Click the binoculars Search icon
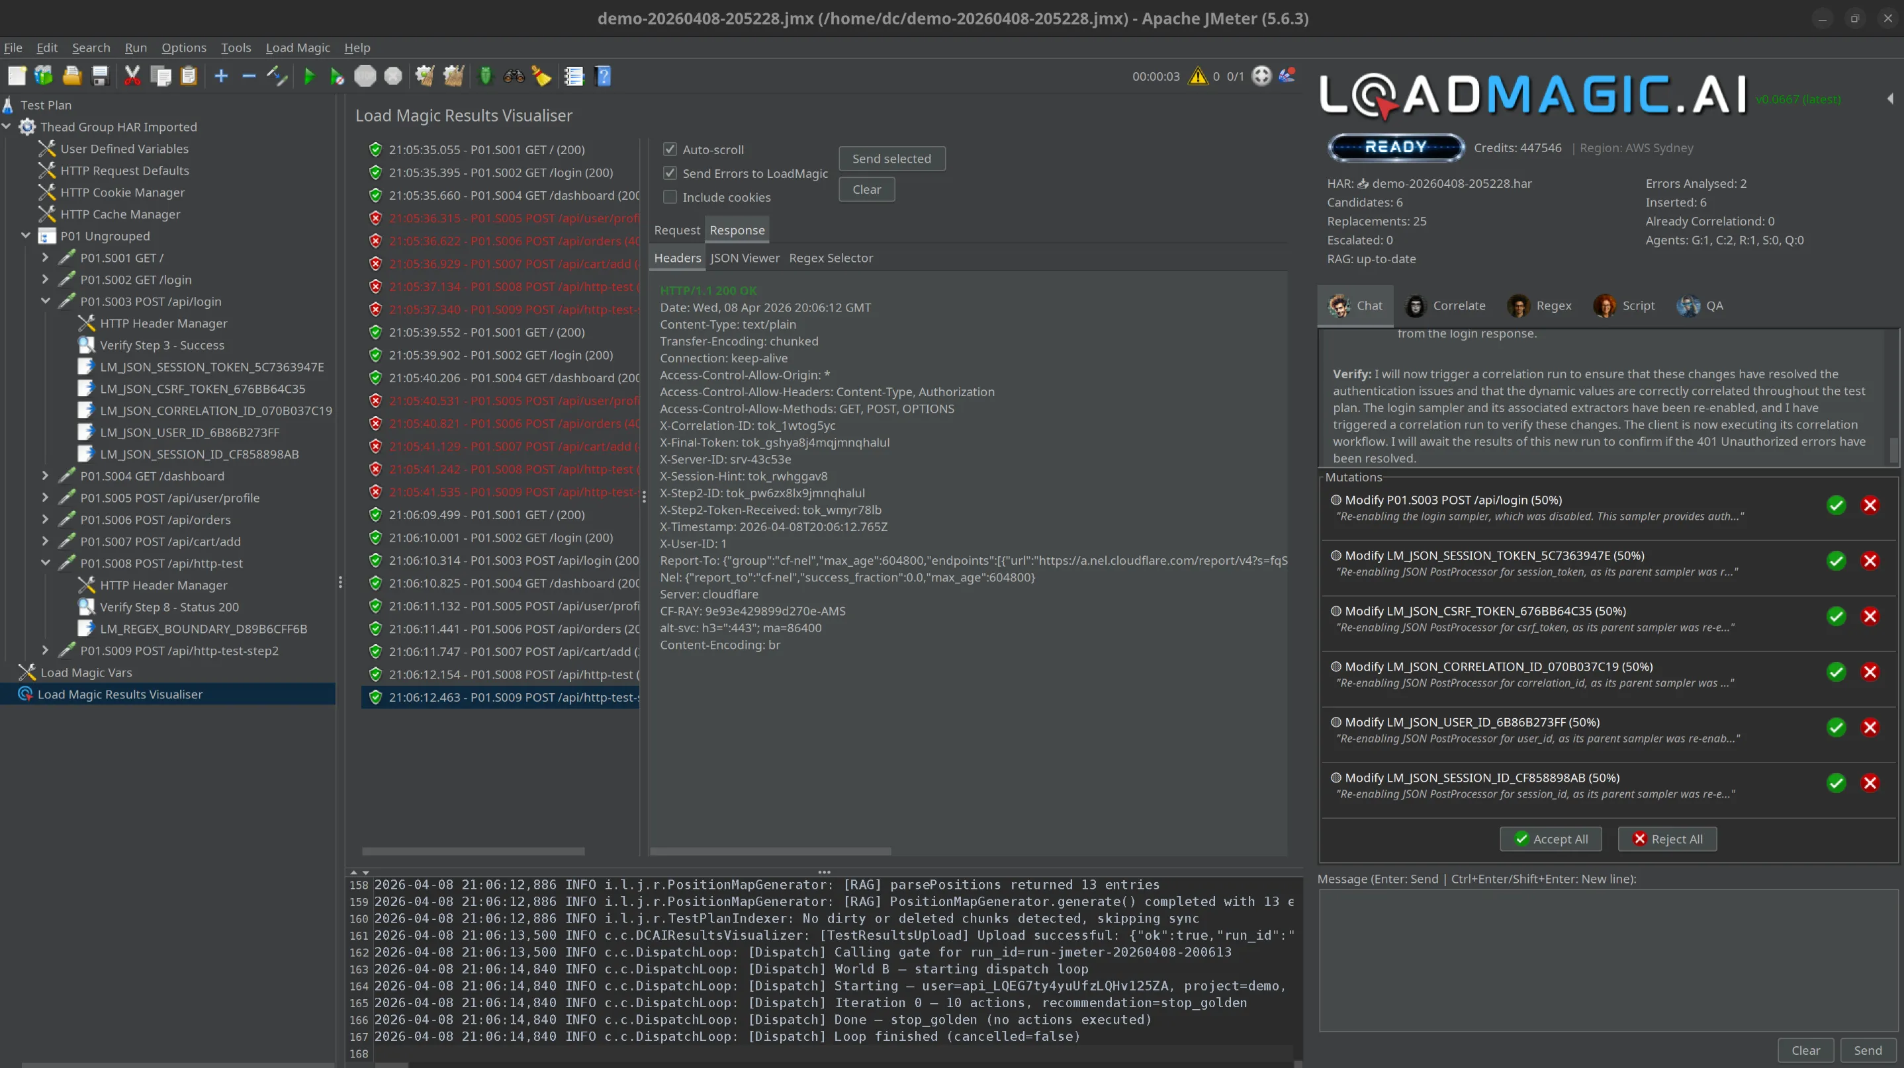 (x=514, y=76)
